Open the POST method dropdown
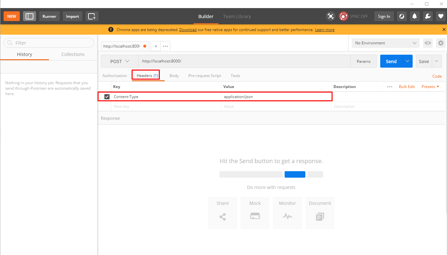 (x=120, y=61)
